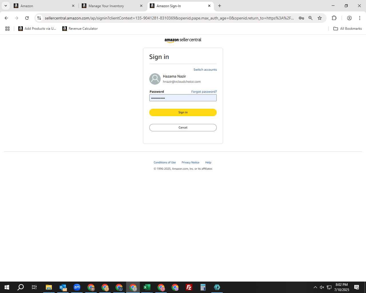Screen dimensions: 366x293
Task: Click the muted volume tray icon
Action: (322, 287)
